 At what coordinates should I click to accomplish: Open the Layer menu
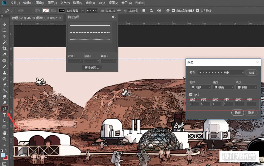tap(52, 3)
